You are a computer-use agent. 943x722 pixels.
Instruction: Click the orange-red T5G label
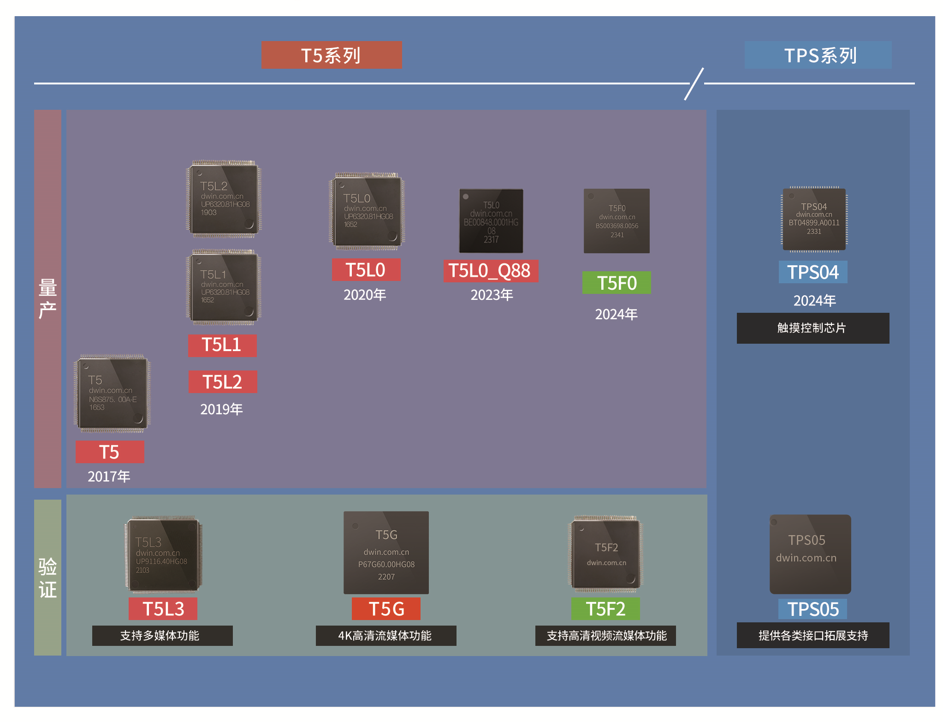(x=386, y=609)
